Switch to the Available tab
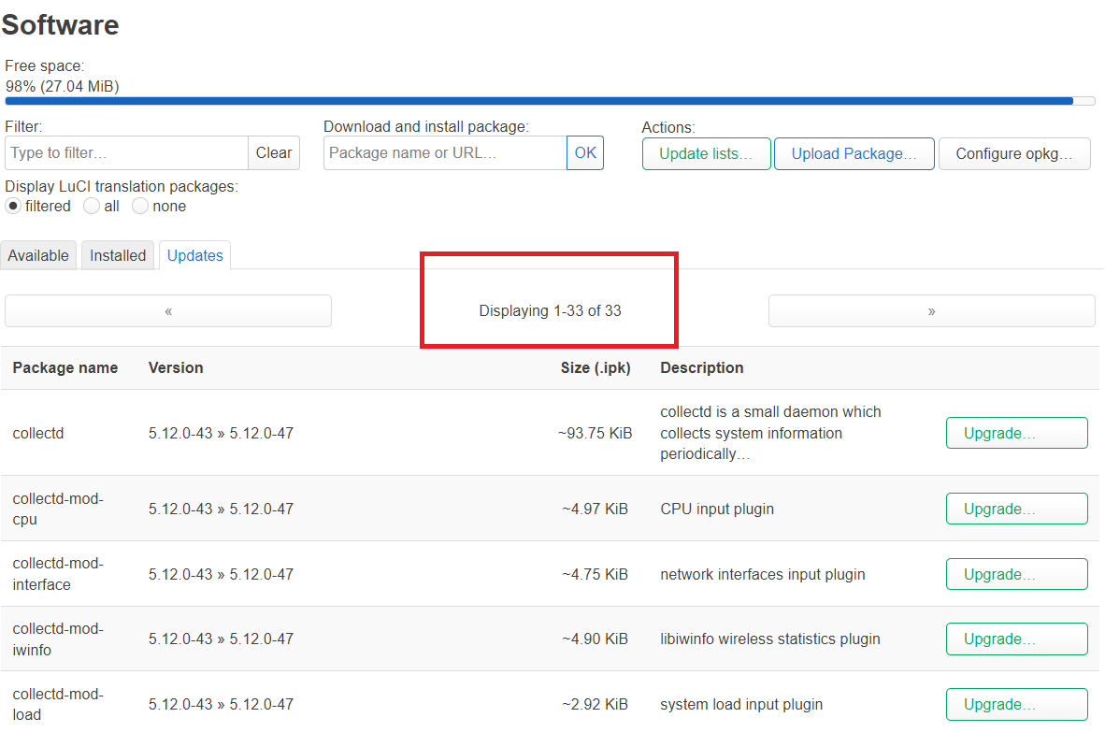The width and height of the screenshot is (1105, 732). coord(38,255)
